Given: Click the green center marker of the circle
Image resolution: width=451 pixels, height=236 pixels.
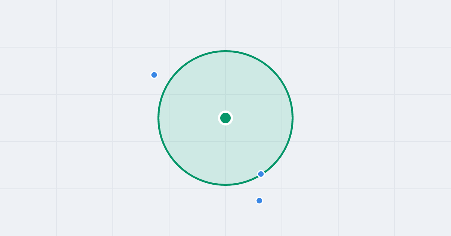Looking at the screenshot, I should (225, 118).
